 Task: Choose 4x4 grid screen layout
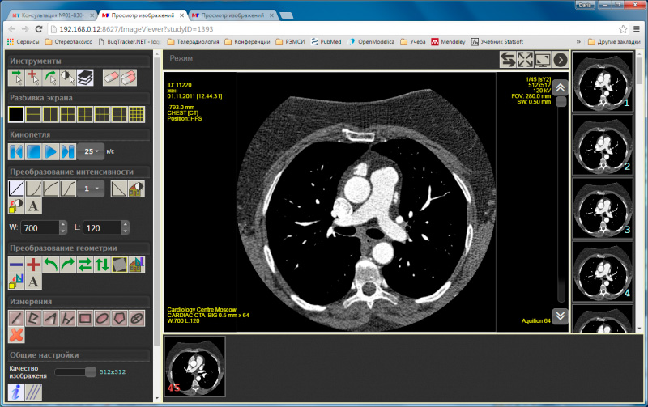pos(137,114)
